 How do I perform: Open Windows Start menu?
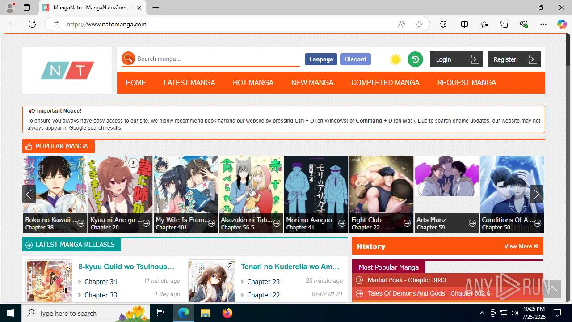11,313
